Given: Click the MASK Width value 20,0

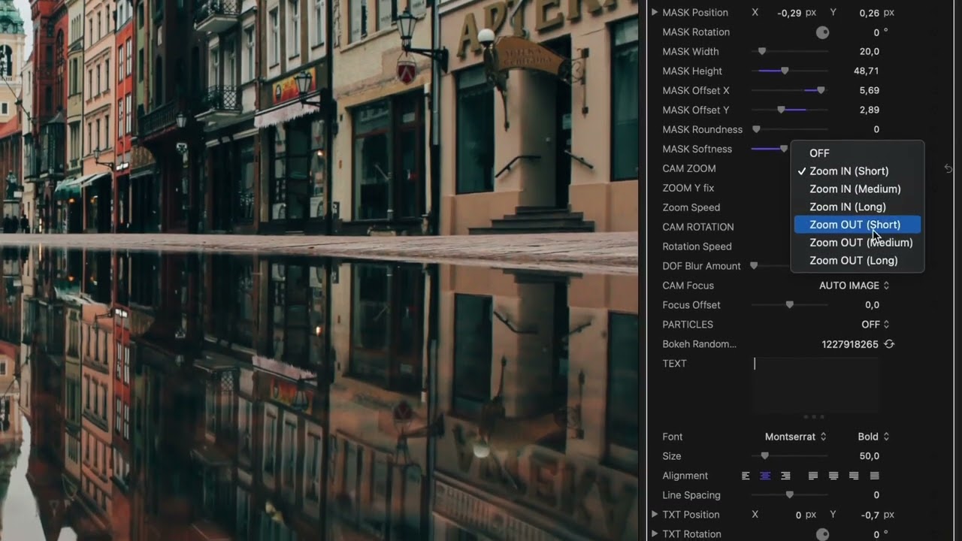Looking at the screenshot, I should click(870, 52).
